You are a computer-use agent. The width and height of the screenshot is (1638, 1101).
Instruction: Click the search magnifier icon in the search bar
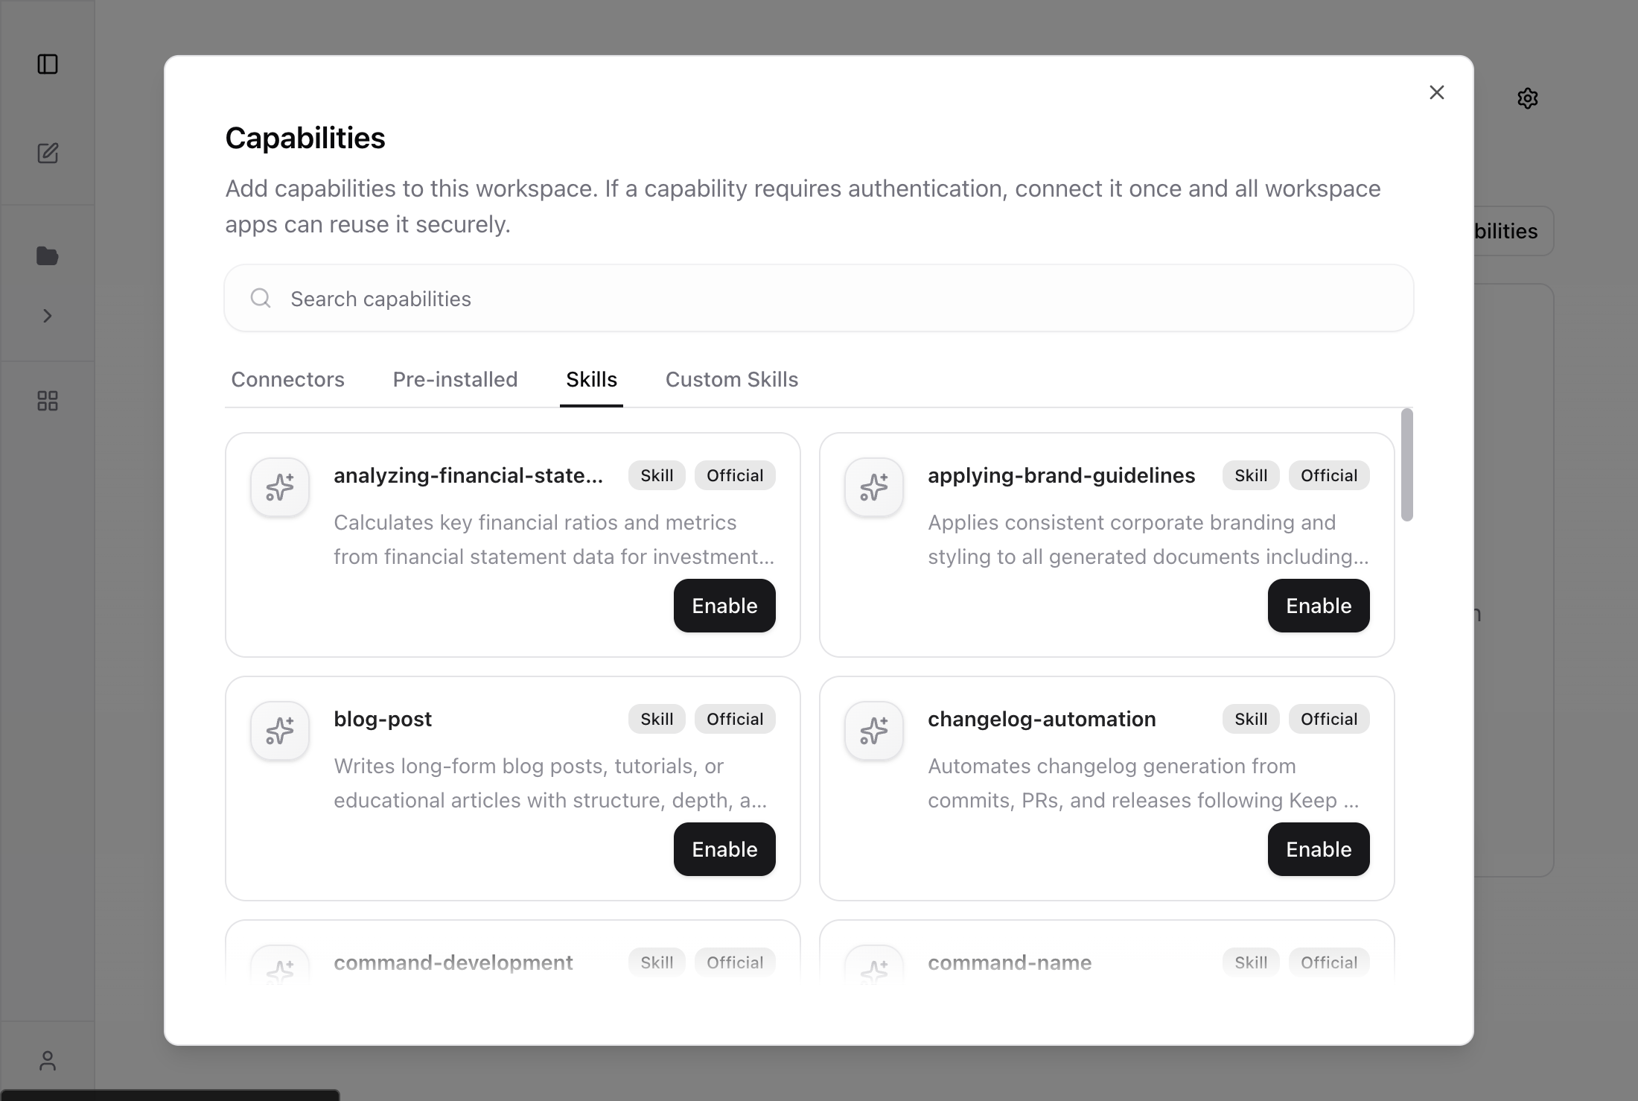coord(261,298)
